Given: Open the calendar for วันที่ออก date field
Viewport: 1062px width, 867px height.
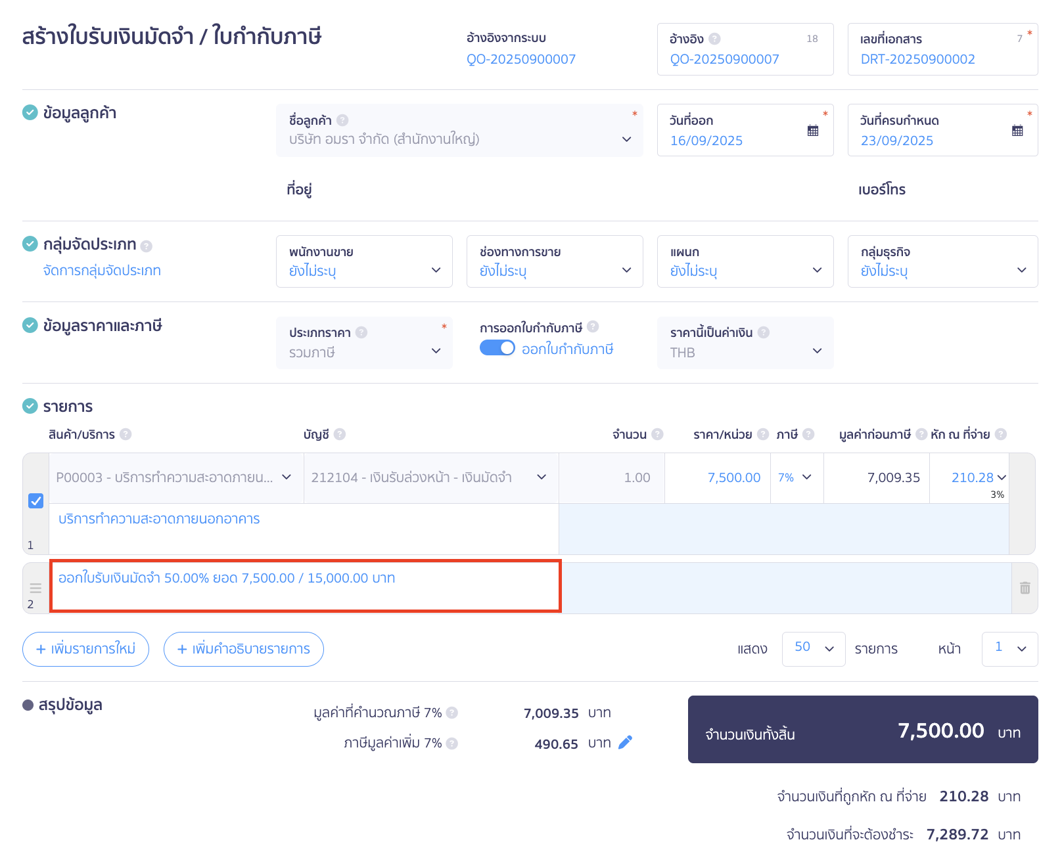Looking at the screenshot, I should [812, 130].
